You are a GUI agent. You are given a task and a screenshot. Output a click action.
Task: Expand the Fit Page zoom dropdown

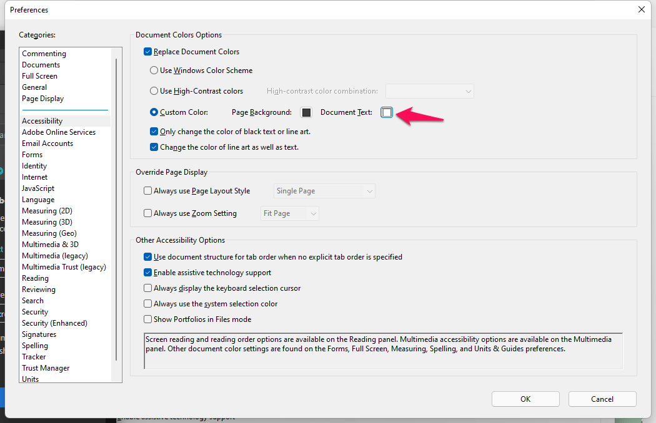[290, 213]
